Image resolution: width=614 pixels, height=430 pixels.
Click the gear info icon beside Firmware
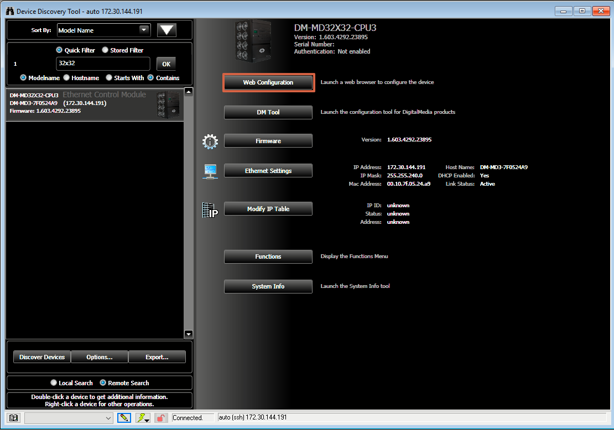210,141
